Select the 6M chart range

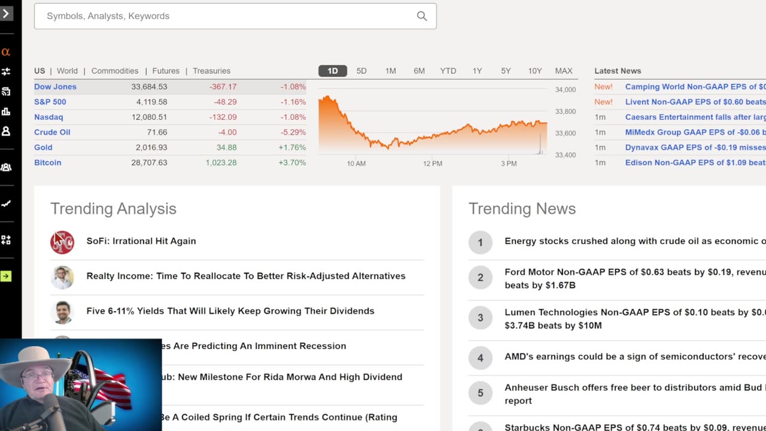(419, 71)
